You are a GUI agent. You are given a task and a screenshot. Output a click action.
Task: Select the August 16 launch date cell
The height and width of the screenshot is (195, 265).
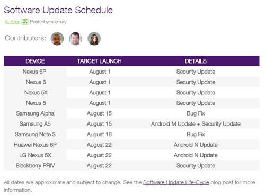click(99, 134)
